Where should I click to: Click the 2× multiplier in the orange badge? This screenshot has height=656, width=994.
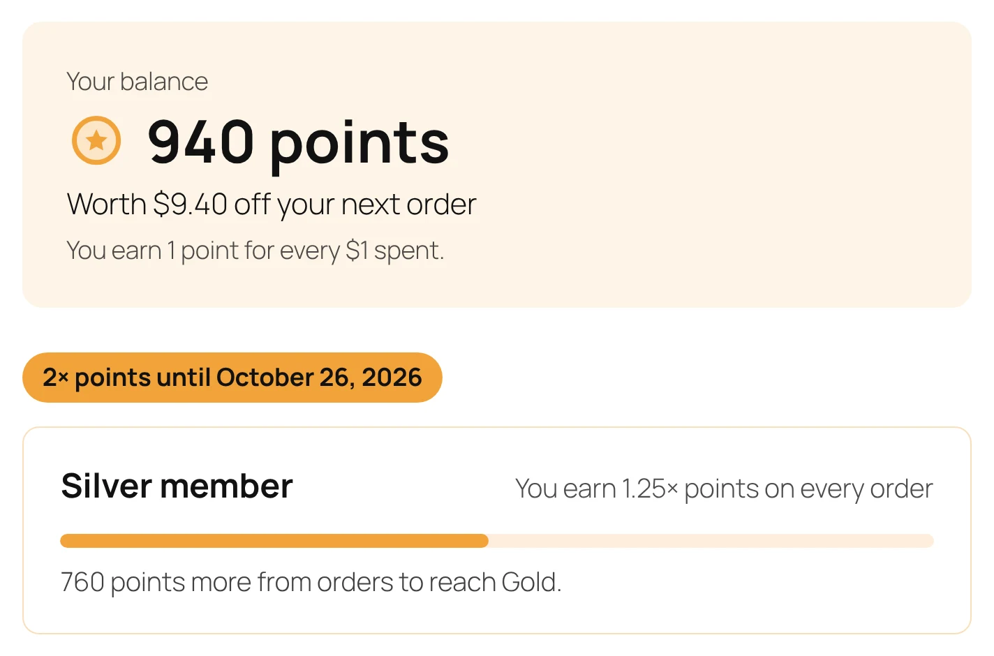coord(56,378)
